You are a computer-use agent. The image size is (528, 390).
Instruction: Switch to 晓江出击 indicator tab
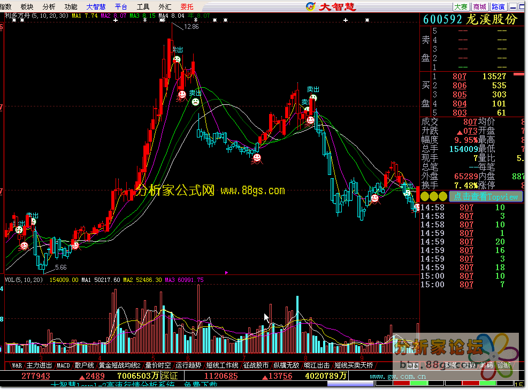coord(317,365)
